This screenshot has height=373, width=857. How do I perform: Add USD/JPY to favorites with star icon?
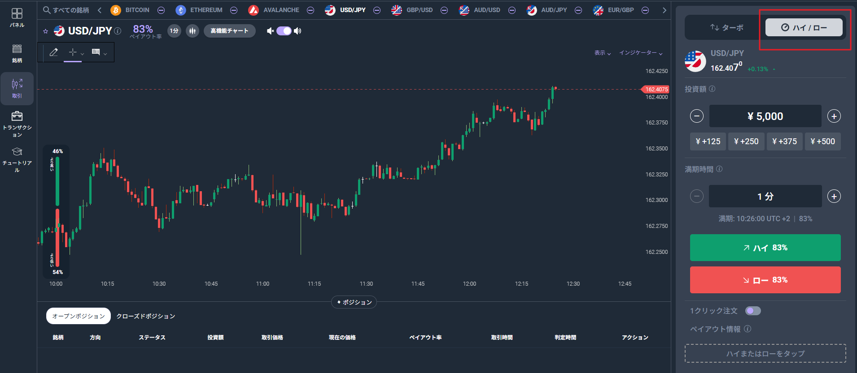(45, 31)
